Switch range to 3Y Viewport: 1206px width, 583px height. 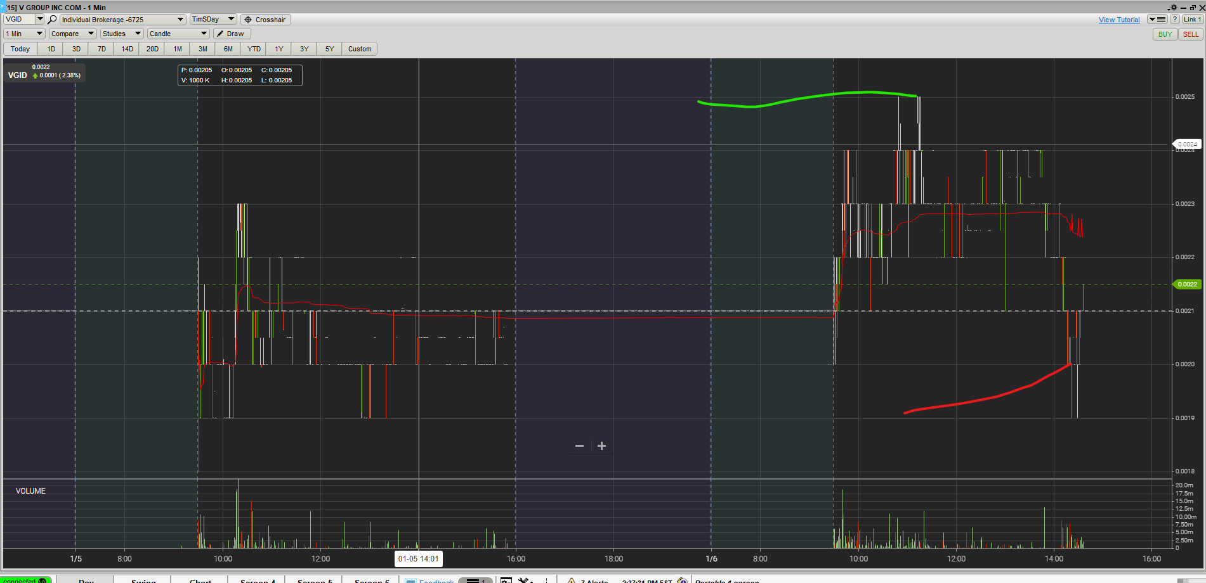(x=305, y=49)
